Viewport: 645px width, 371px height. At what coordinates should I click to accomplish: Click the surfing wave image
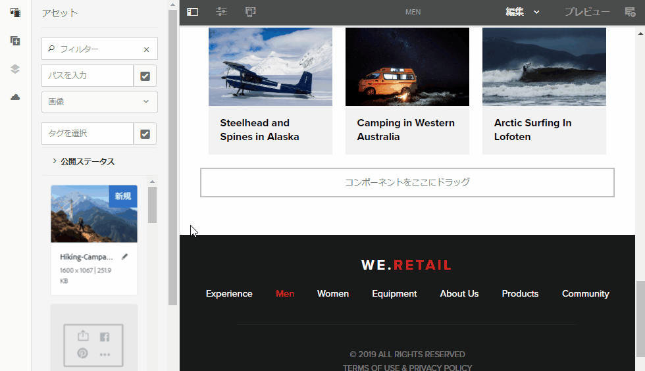pyautogui.click(x=544, y=66)
